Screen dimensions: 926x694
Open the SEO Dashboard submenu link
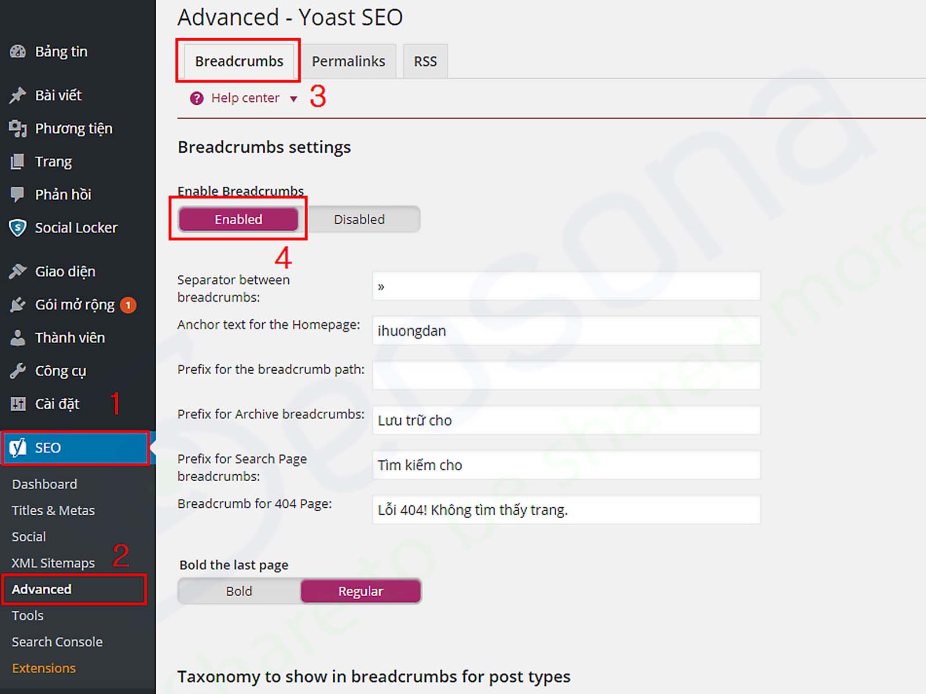click(45, 484)
